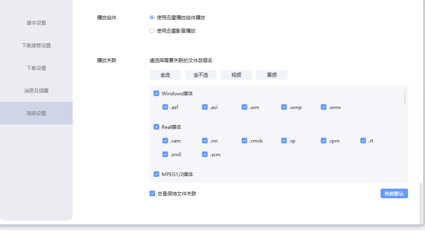
Task: Click the file extension list scrollbar
Action: click(x=405, y=97)
